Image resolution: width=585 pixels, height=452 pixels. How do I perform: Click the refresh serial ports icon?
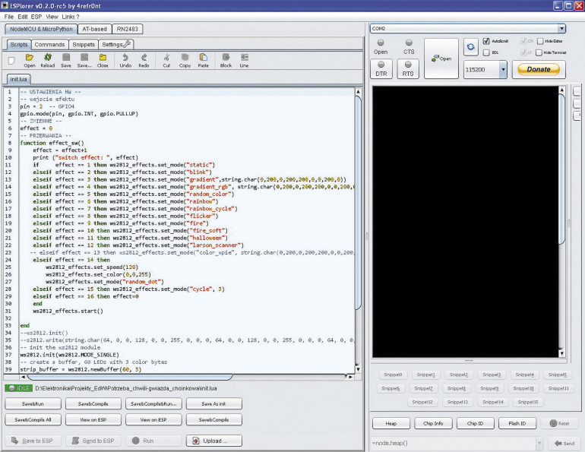click(x=471, y=46)
